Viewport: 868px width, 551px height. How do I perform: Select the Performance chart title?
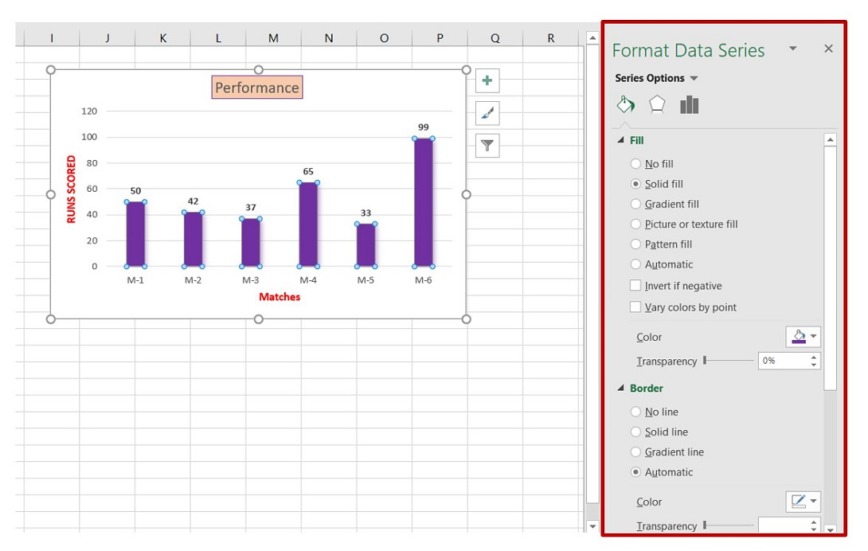[x=257, y=88]
